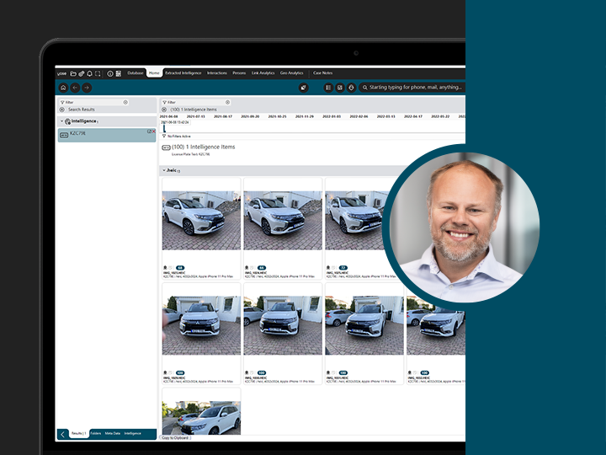Switch to the Intelligence bottom tab

tap(133, 434)
